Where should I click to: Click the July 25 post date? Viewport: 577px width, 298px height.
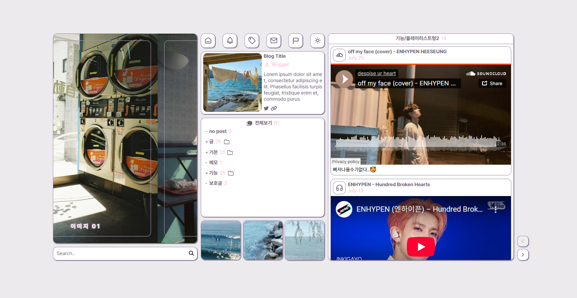tap(356, 58)
